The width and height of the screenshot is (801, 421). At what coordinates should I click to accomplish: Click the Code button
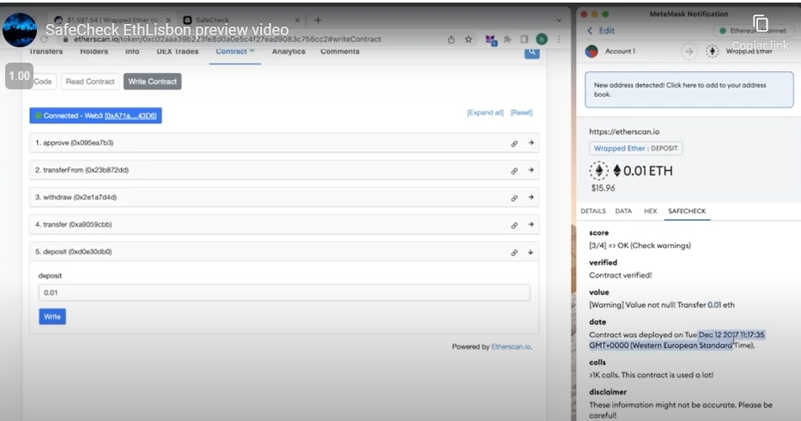(43, 82)
